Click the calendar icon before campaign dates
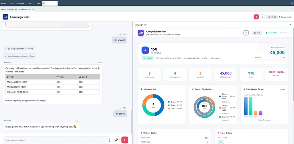This screenshot has width=294, height=144. pos(158,58)
